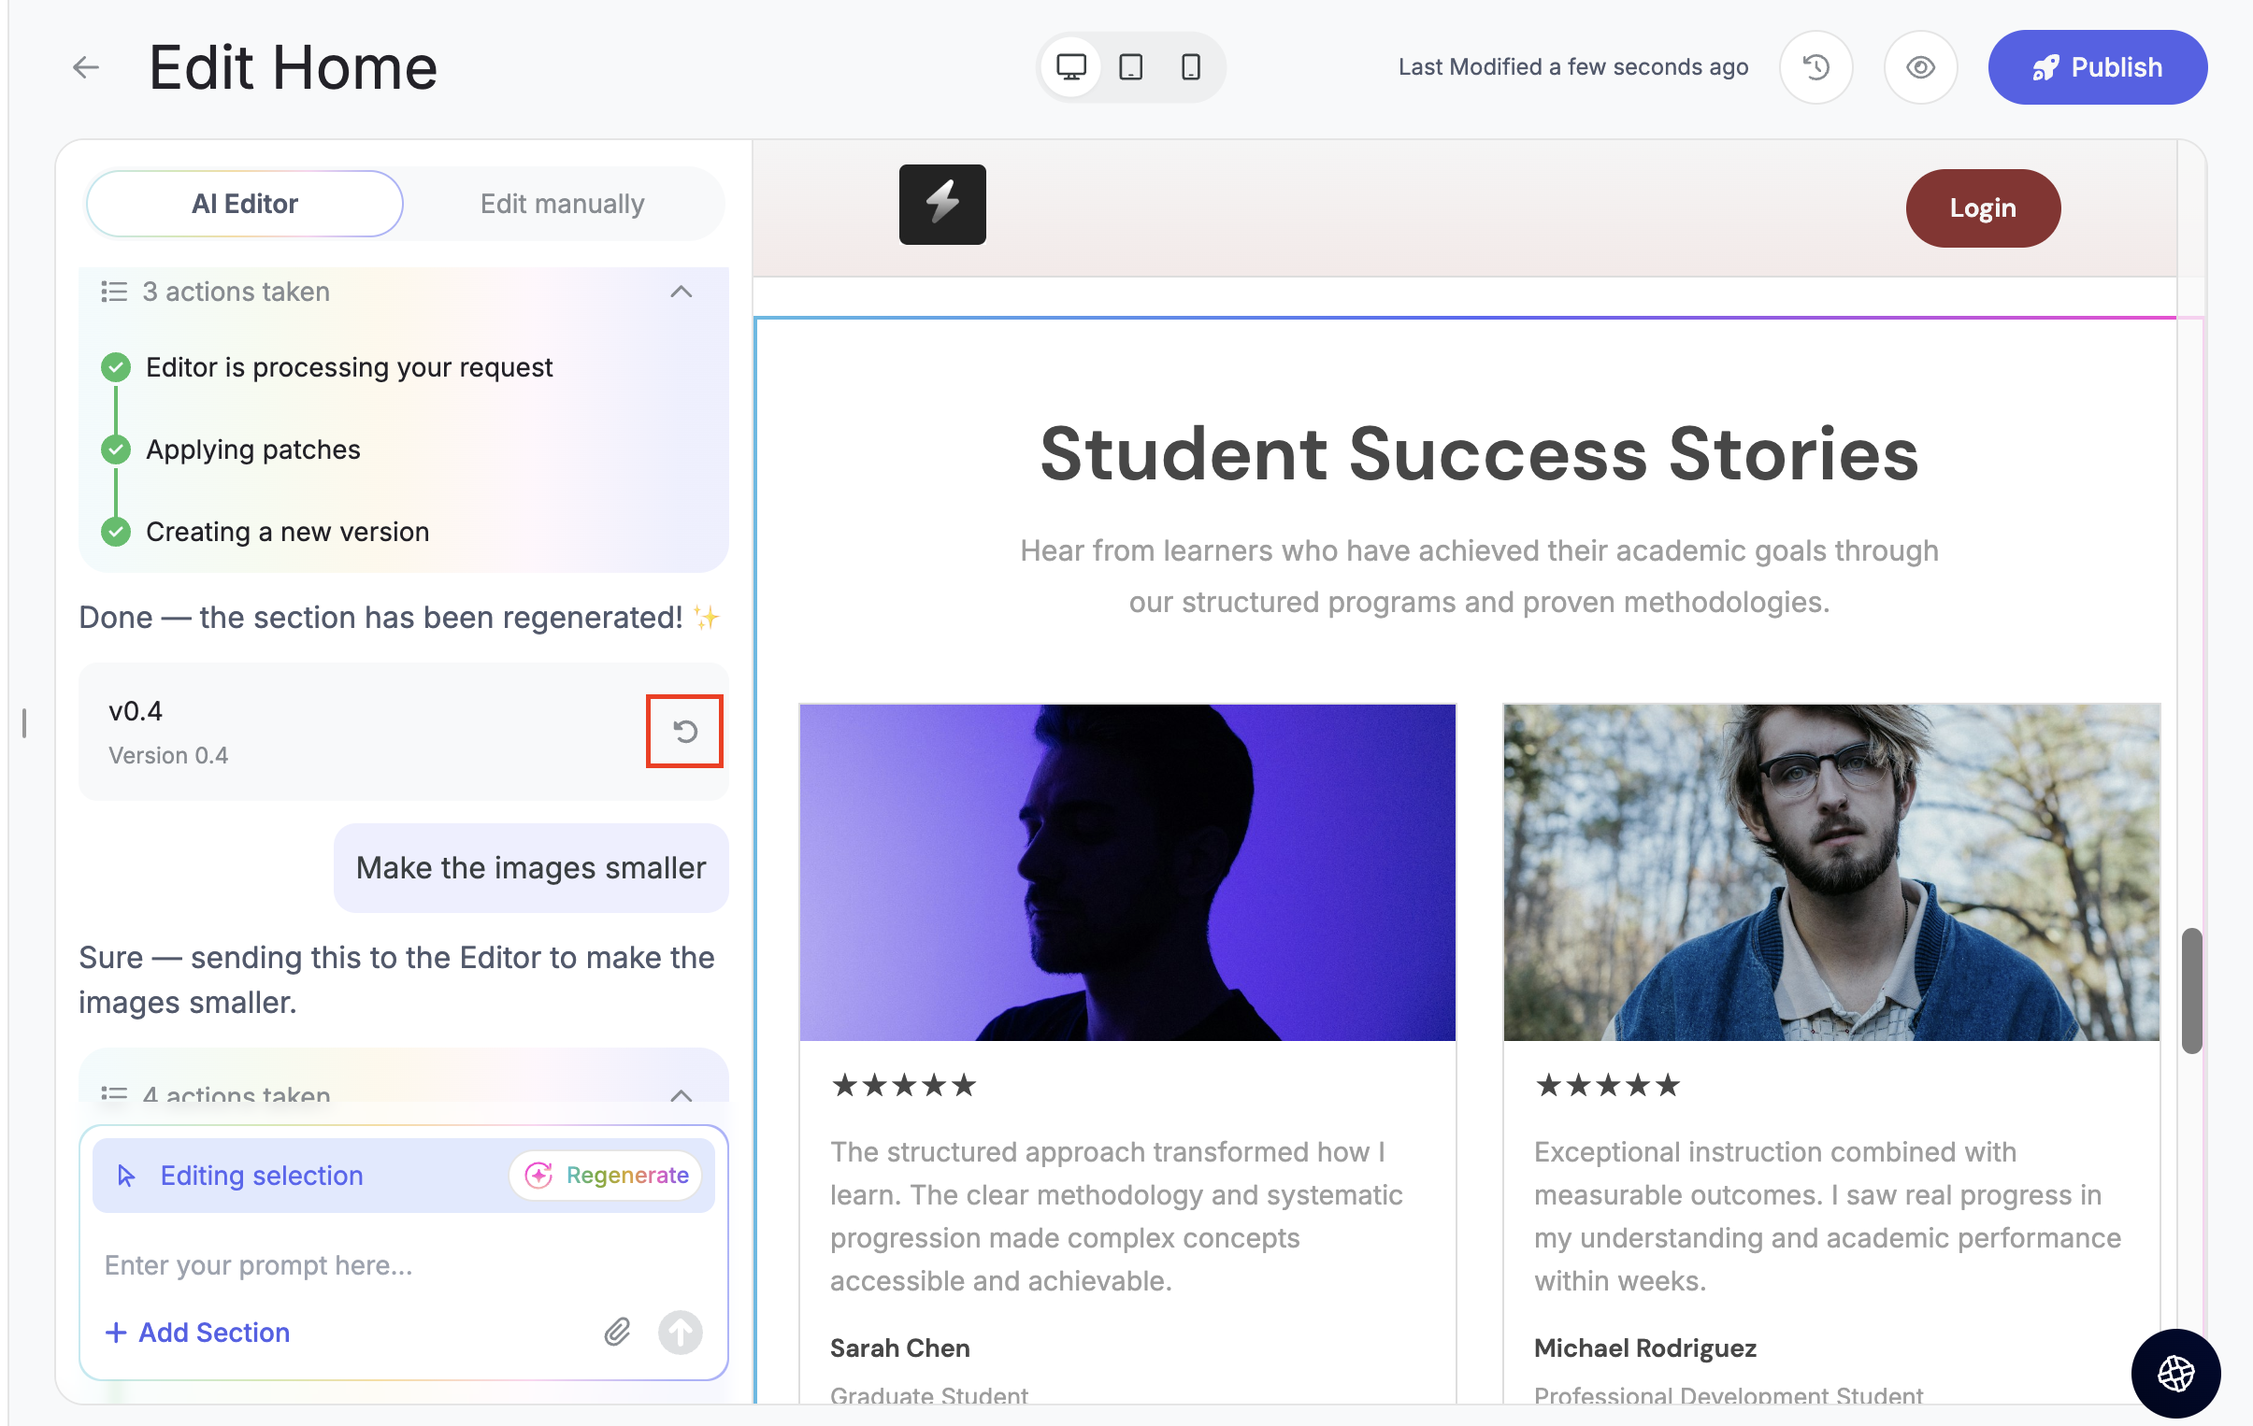Screen dimensions: 2253x1426
Task: Open the globe icon floating button
Action: click(x=2175, y=1373)
